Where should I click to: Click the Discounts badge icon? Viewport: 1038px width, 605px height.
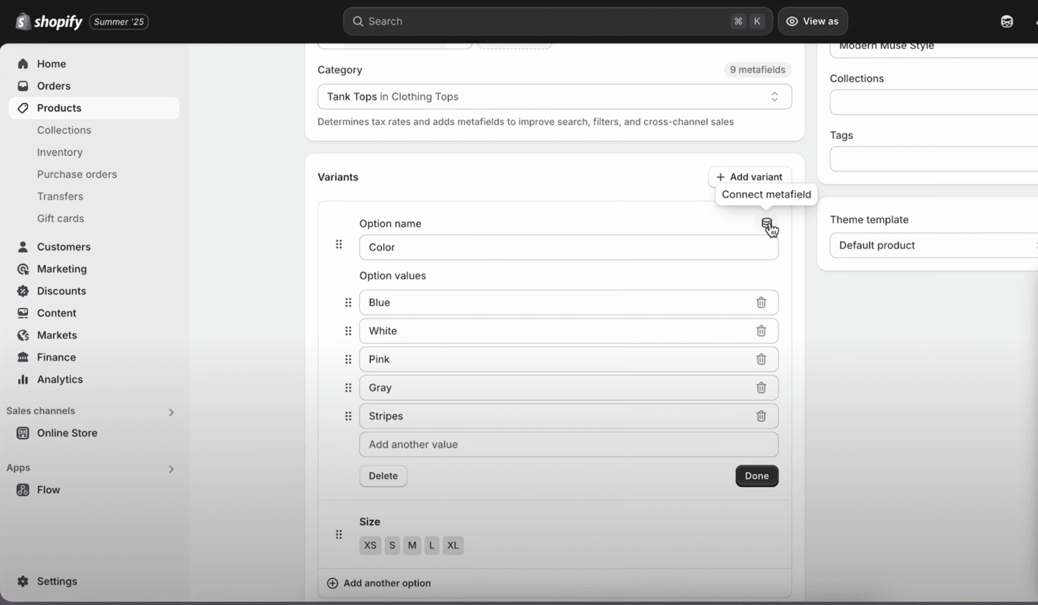pyautogui.click(x=23, y=291)
